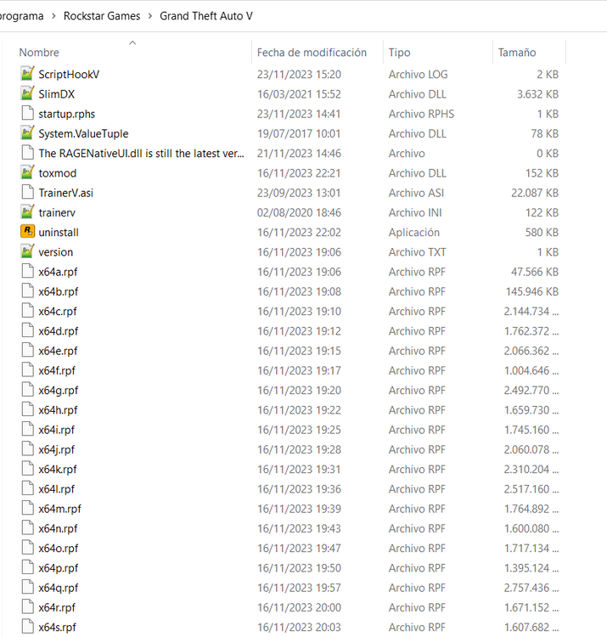The image size is (607, 637).
Task: Select the RAGENativeUI.dll note file icon
Action: pyautogui.click(x=27, y=153)
